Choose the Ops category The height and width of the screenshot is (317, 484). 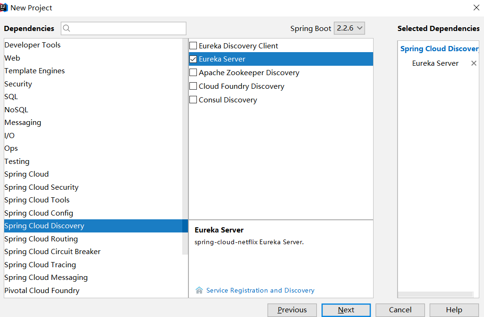(93, 148)
